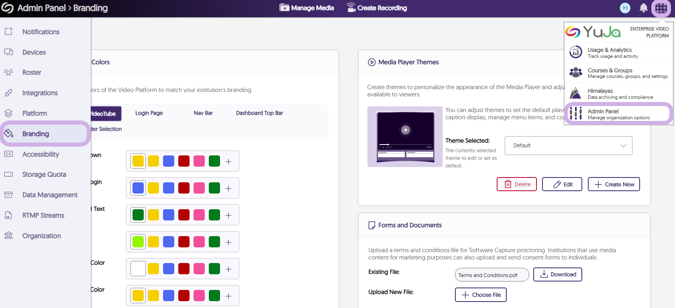Open the apps grid menu icon
The width and height of the screenshot is (675, 308).
(x=661, y=8)
